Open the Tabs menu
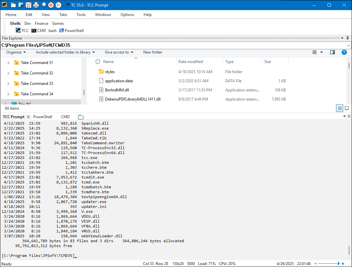 coord(63,15)
